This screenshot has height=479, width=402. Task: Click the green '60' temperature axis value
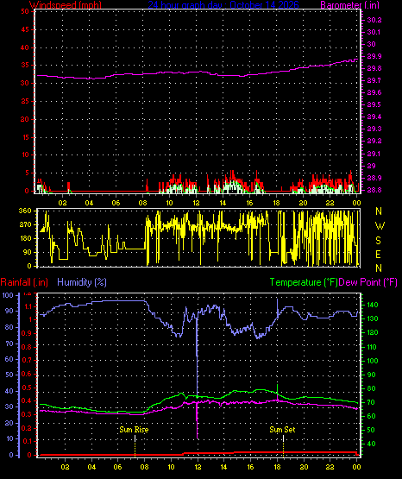[371, 416]
